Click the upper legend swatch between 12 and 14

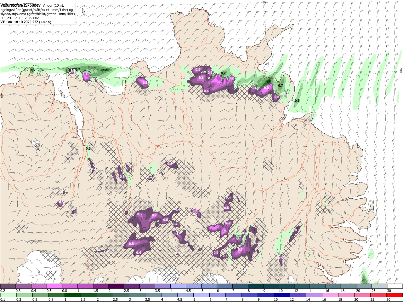[x=302, y=286]
